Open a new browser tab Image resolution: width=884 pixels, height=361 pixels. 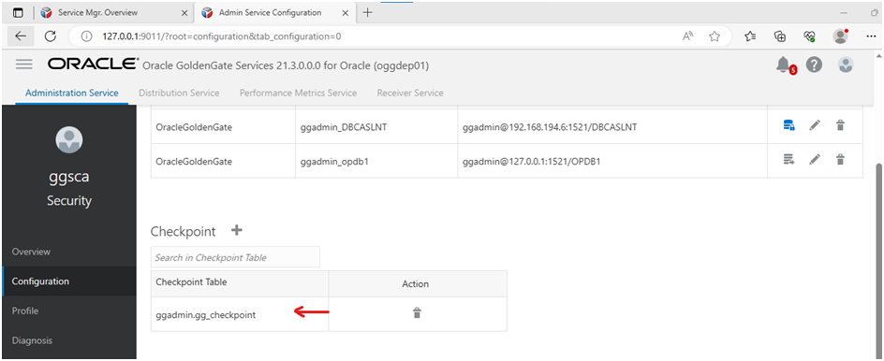click(x=368, y=12)
